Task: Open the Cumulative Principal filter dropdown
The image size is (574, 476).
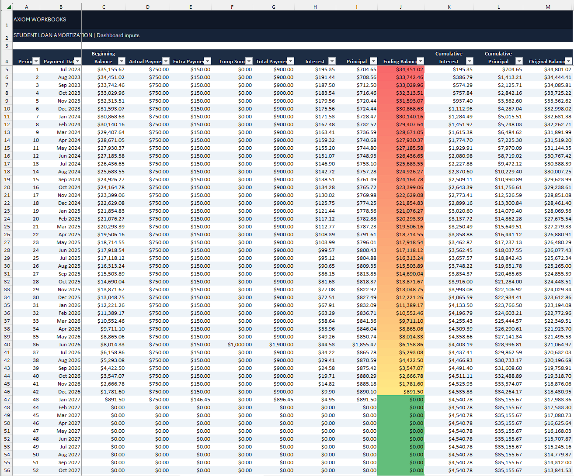Action: pyautogui.click(x=519, y=61)
